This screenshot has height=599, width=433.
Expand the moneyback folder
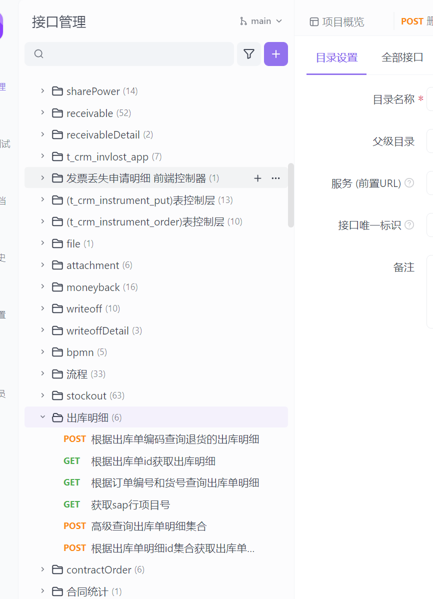pos(42,287)
